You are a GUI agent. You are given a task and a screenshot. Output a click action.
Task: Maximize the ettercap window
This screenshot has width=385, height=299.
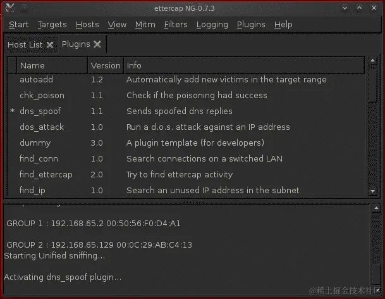click(359, 8)
